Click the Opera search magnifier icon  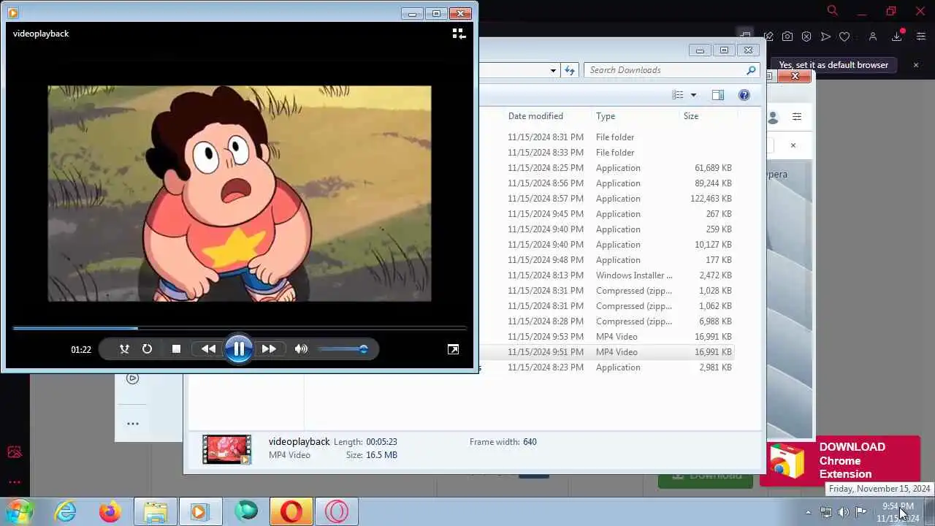[832, 10]
